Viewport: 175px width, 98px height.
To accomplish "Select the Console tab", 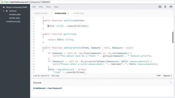I will pos(37,83).
